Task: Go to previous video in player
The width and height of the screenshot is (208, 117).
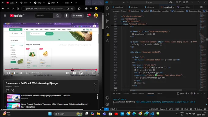Action: click(x=9, y=73)
